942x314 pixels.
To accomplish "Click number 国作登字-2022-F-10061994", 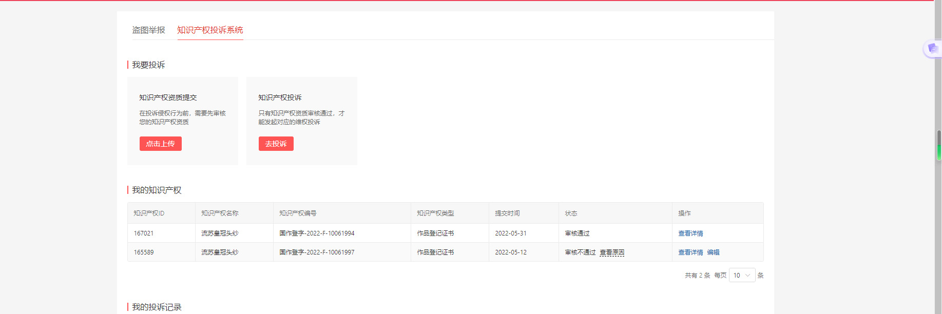I will point(317,233).
